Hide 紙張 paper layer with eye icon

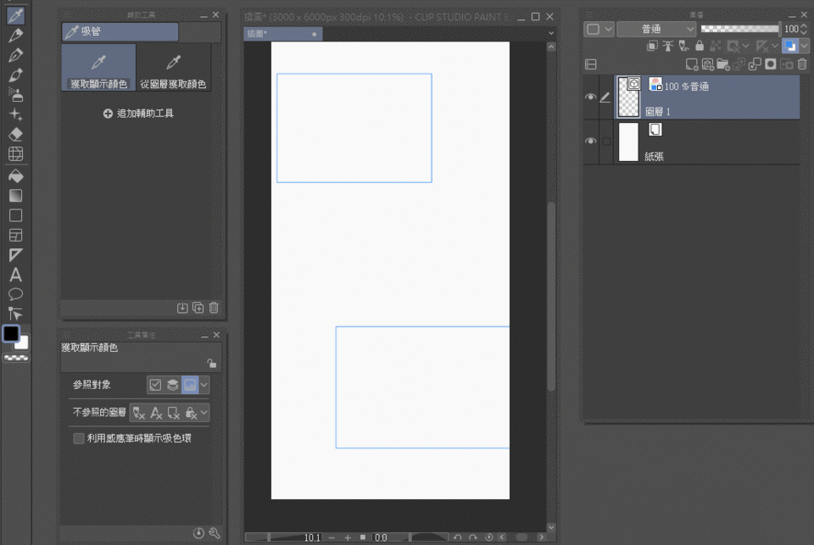tap(590, 142)
